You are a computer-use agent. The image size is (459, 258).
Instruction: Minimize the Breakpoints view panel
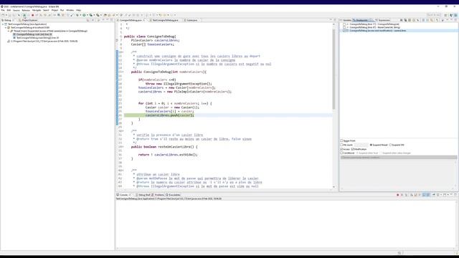point(451,20)
